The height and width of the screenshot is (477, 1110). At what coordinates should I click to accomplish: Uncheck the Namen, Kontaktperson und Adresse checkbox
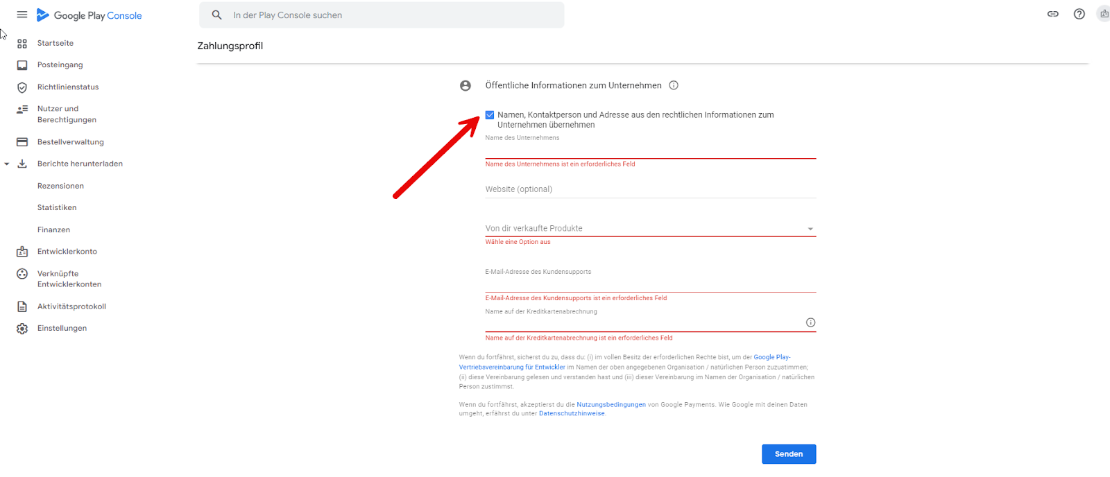tap(490, 115)
